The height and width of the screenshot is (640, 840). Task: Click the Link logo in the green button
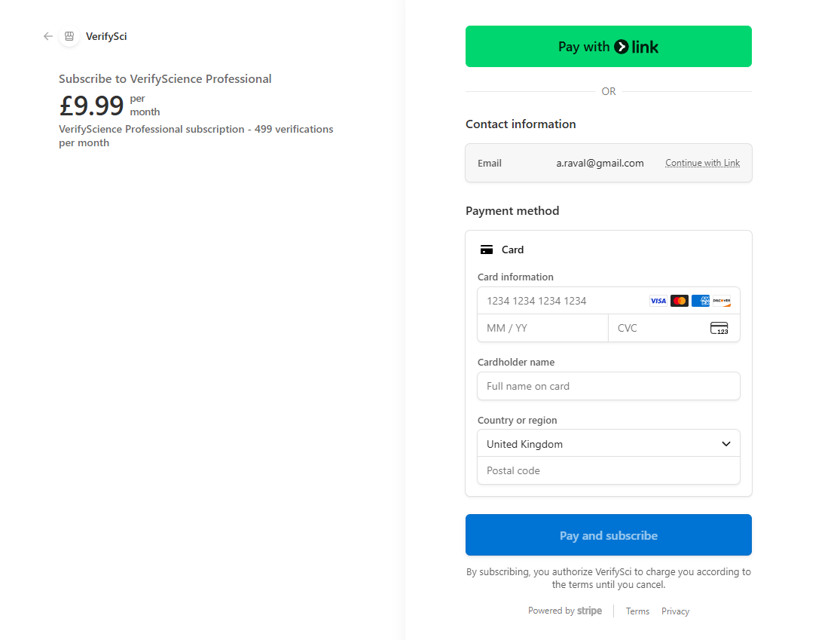[637, 47]
